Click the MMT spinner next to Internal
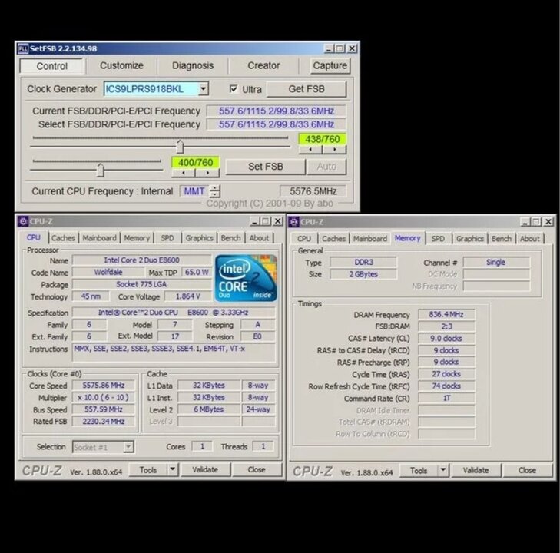The width and height of the screenshot is (560, 553). (x=214, y=191)
